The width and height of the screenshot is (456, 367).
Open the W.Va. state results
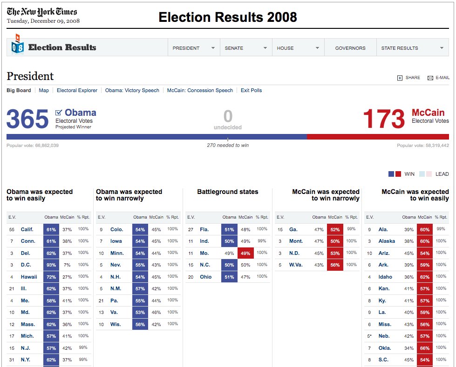(296, 265)
